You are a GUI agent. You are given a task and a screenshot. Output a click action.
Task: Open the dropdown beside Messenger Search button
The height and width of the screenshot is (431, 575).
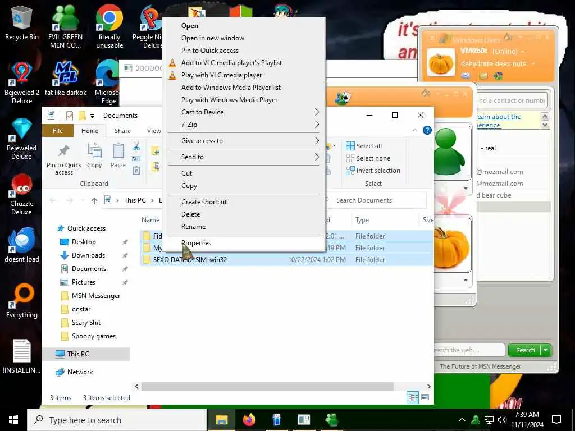click(546, 350)
